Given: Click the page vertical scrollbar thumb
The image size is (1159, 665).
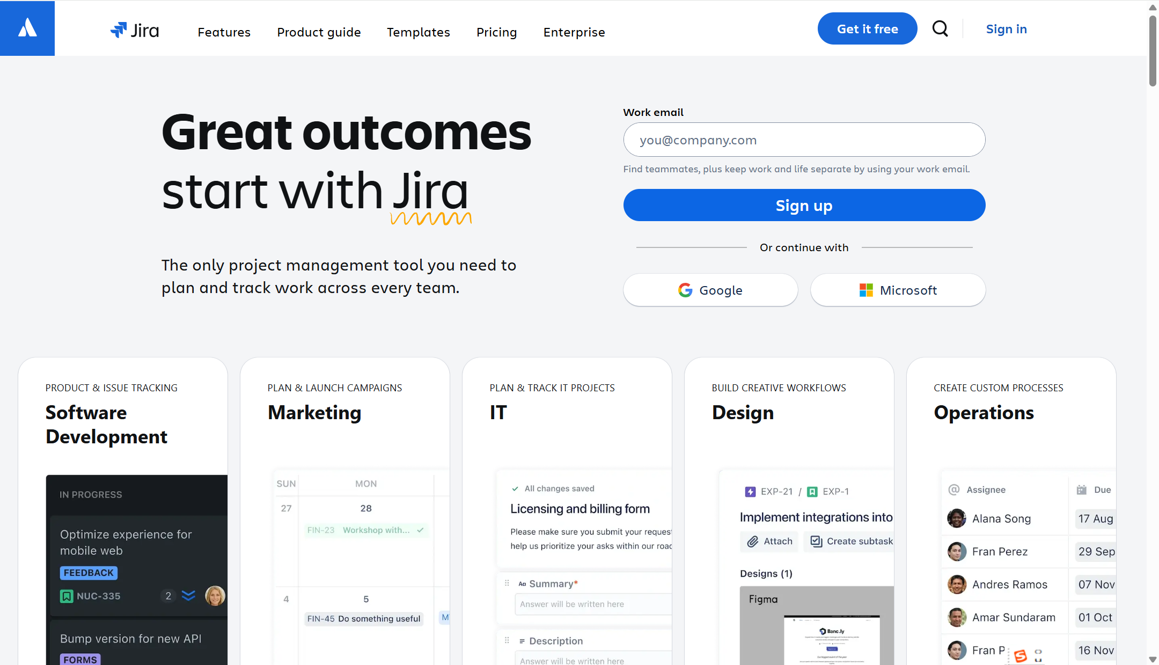Looking at the screenshot, I should [1152, 51].
